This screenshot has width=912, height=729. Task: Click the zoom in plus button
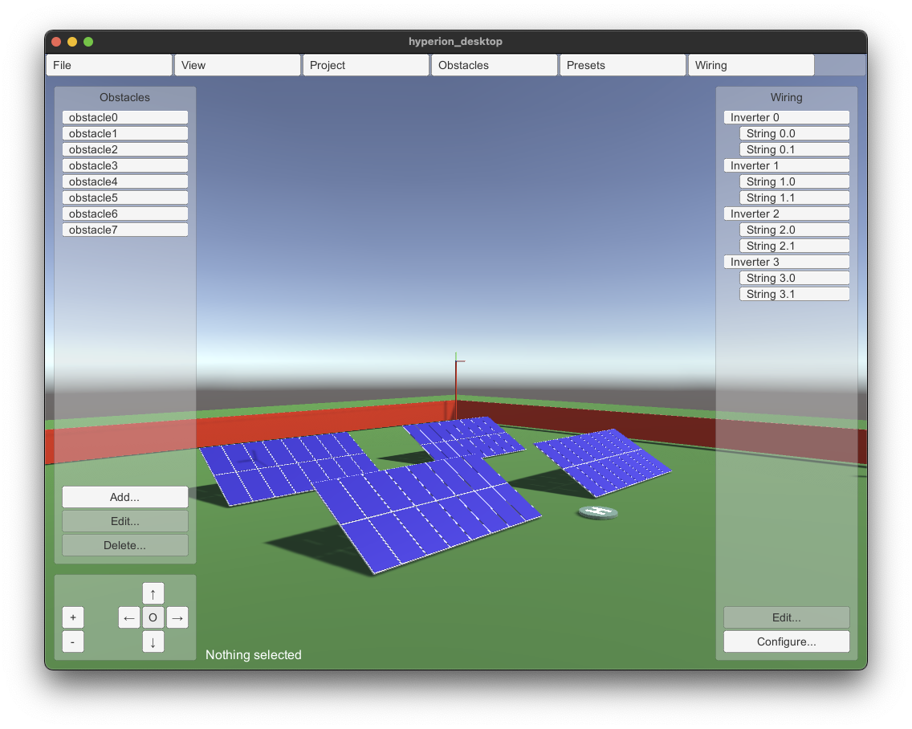click(x=73, y=617)
